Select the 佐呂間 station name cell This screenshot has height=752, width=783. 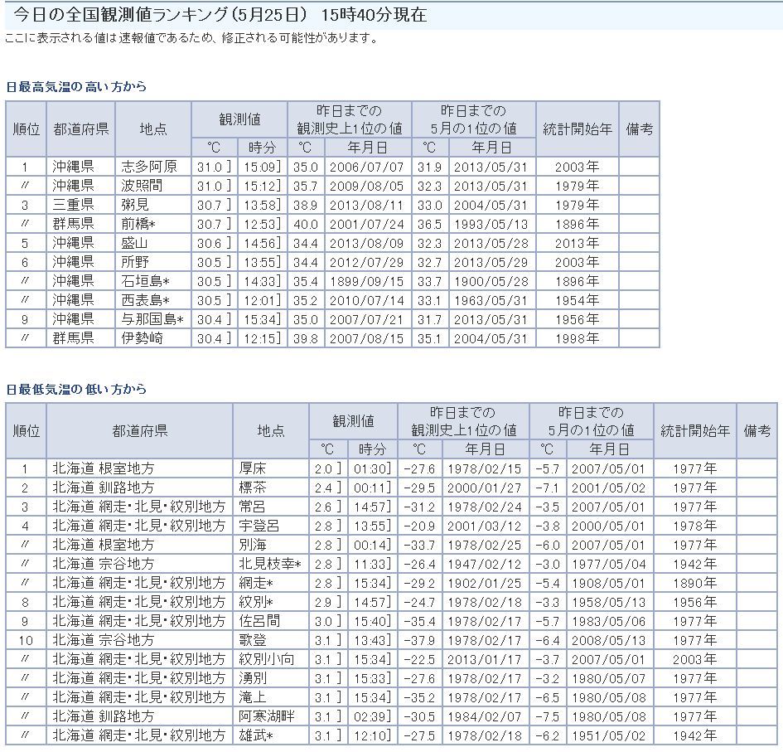(x=257, y=621)
